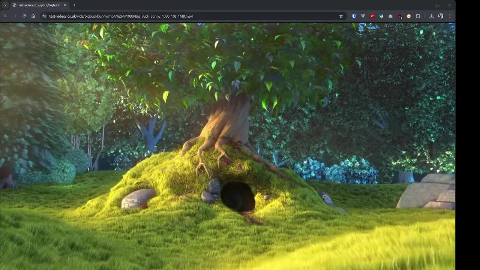Open the browser three-dot menu
480x270 pixels.
point(450,16)
